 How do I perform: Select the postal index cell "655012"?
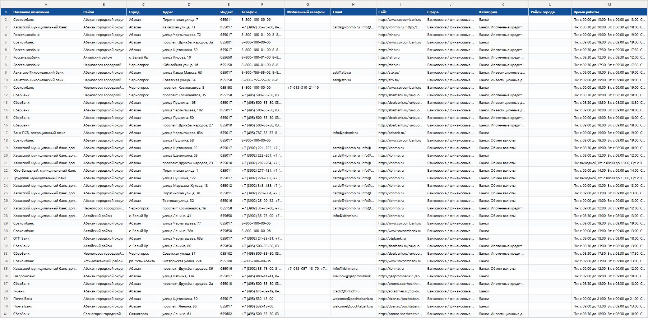point(228,186)
